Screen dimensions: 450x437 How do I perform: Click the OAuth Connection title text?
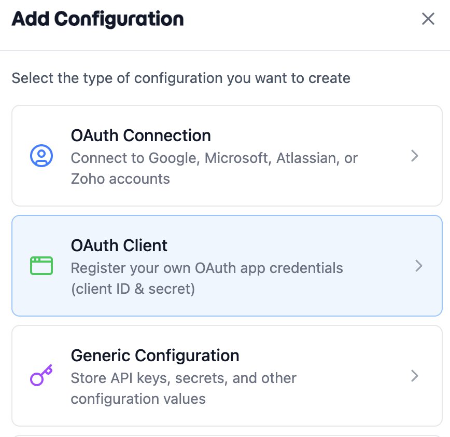pos(141,135)
